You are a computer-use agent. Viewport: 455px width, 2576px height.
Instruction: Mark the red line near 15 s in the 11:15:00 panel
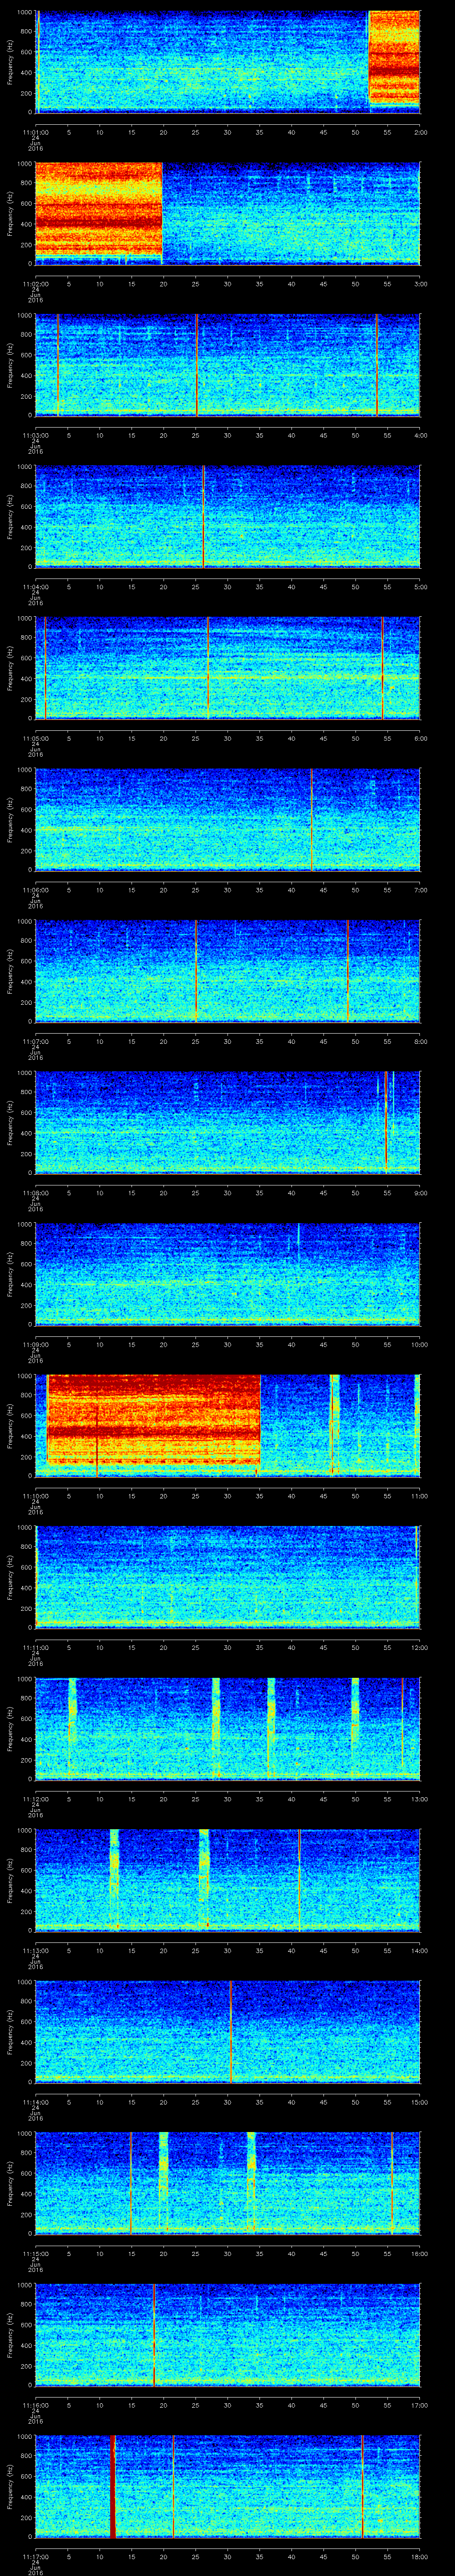(x=131, y=2183)
